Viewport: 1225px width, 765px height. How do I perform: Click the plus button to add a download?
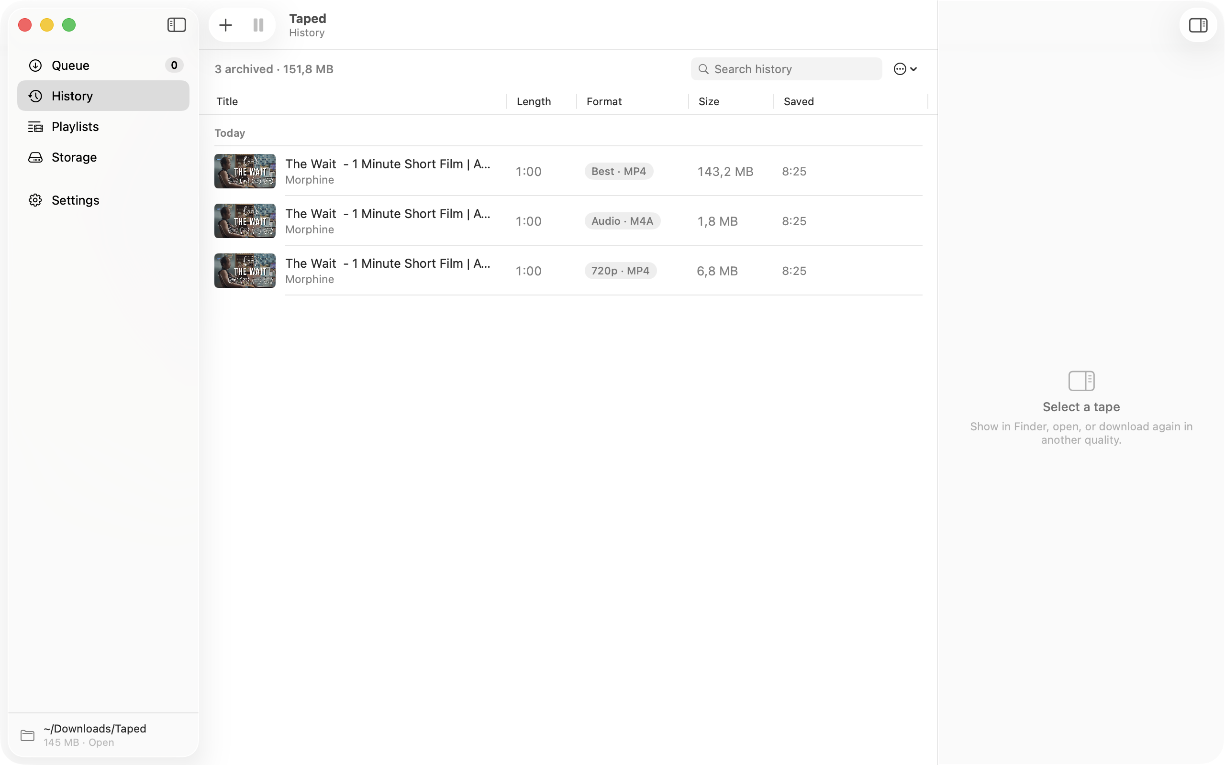click(226, 25)
